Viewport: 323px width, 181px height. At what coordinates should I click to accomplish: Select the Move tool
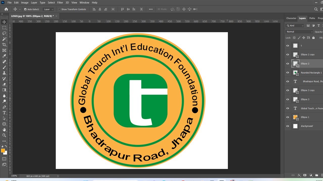coord(4,22)
